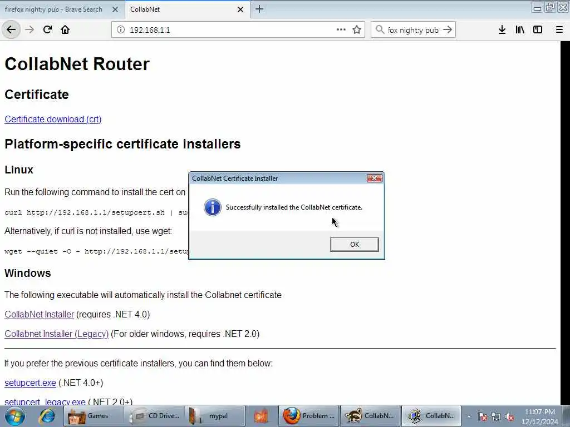Select the CollabNet tab
This screenshot has height=427, width=570.
(187, 9)
